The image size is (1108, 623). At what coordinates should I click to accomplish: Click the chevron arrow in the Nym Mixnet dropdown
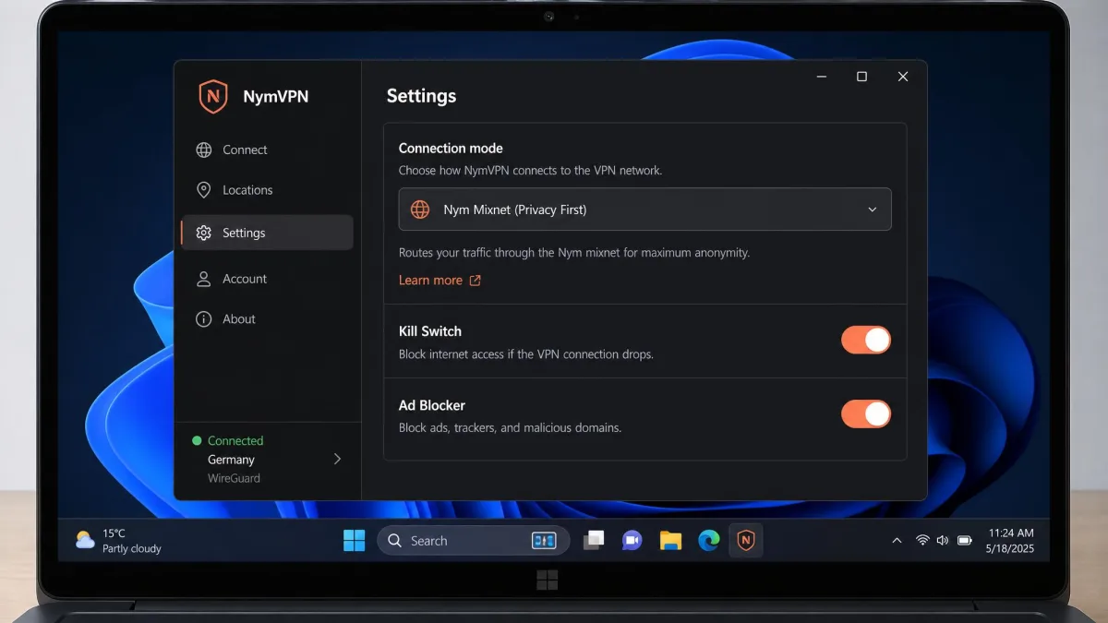coord(872,210)
